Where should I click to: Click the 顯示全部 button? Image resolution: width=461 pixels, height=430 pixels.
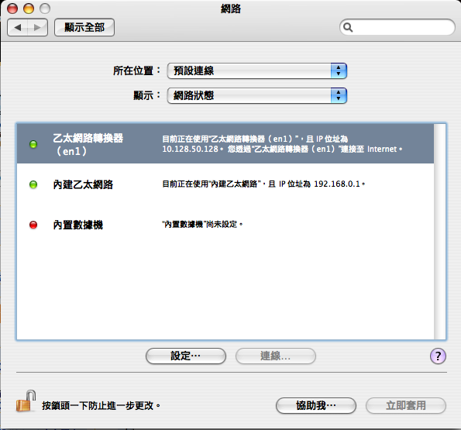(x=84, y=28)
